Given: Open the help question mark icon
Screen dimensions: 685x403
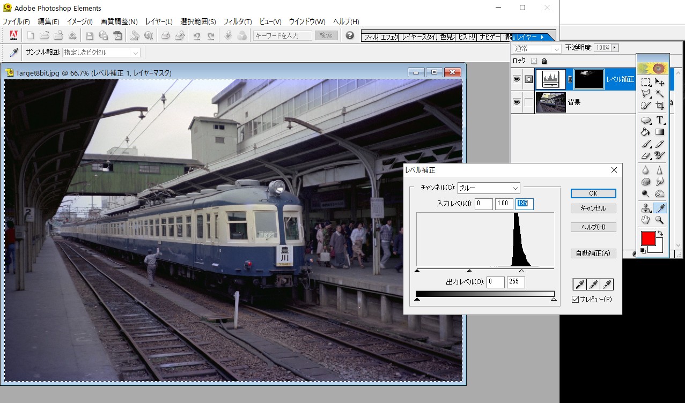Looking at the screenshot, I should pyautogui.click(x=350, y=35).
